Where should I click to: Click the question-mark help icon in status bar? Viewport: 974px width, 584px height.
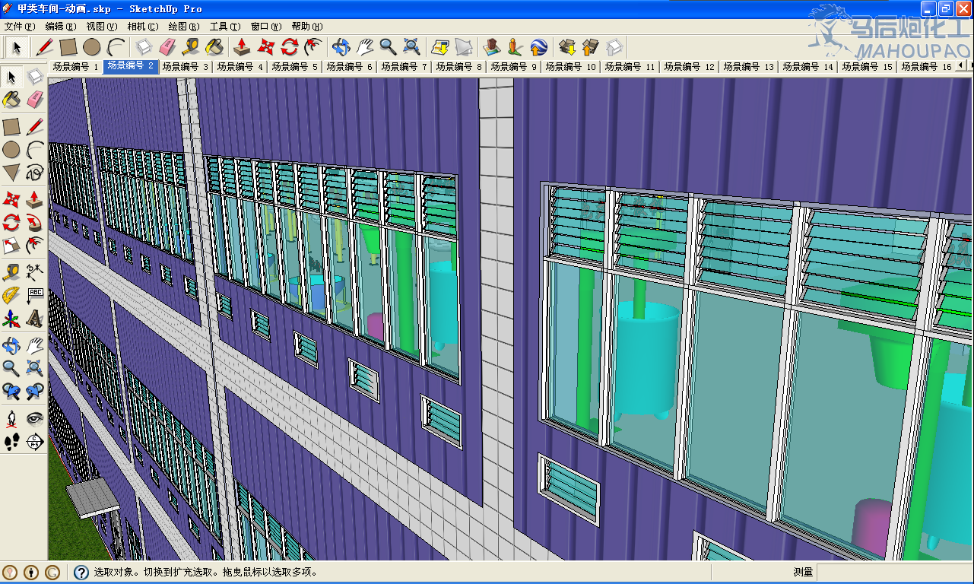pyautogui.click(x=81, y=572)
